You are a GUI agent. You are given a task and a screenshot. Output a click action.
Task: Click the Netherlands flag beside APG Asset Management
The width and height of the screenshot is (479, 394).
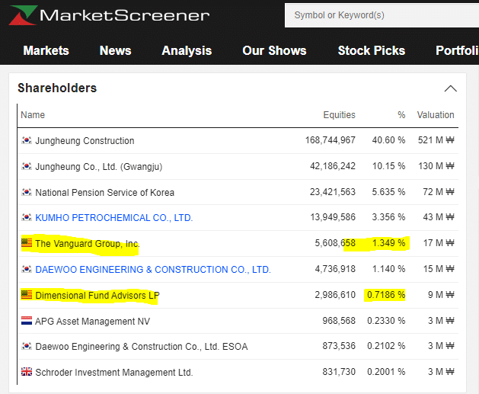pos(27,321)
